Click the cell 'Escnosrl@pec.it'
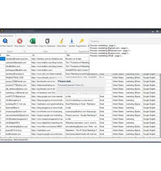161x171 pixels. (18, 108)
